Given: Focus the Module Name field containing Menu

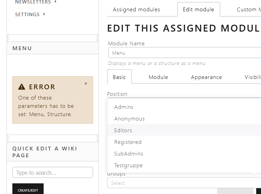Looking at the screenshot, I should click(185, 53).
